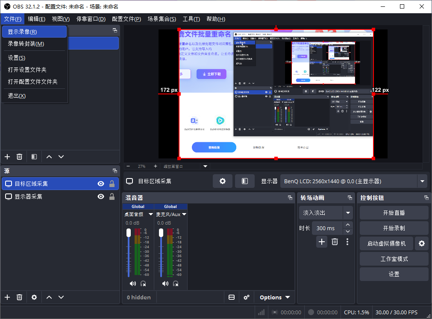Choose 打开配置文件文件夹 menu entry
This screenshot has width=432, height=319.
35,82
